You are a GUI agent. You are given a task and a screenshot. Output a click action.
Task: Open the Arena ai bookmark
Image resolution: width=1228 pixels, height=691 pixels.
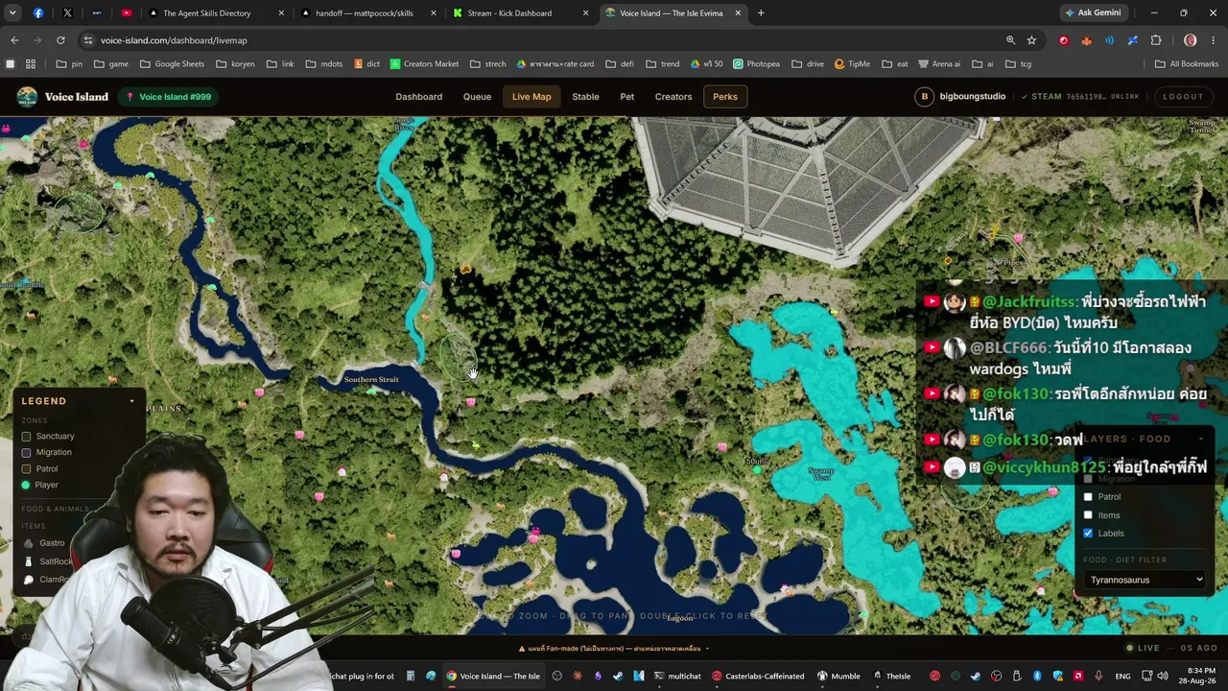click(x=938, y=64)
